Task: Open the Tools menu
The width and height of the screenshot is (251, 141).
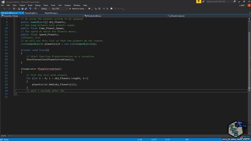Action: [53, 5]
